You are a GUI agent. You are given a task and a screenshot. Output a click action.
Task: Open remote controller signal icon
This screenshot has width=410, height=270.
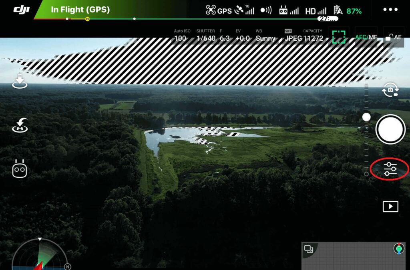(x=289, y=11)
